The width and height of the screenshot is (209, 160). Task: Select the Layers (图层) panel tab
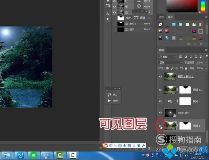[161, 50]
